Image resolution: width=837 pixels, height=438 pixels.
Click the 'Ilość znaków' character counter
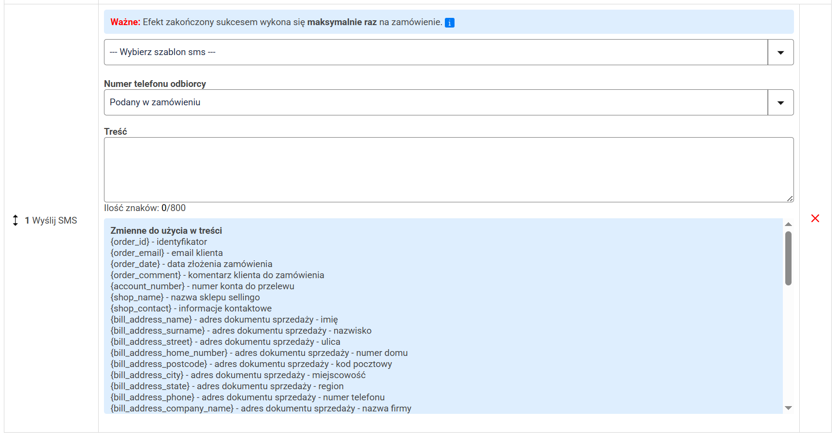click(x=145, y=208)
